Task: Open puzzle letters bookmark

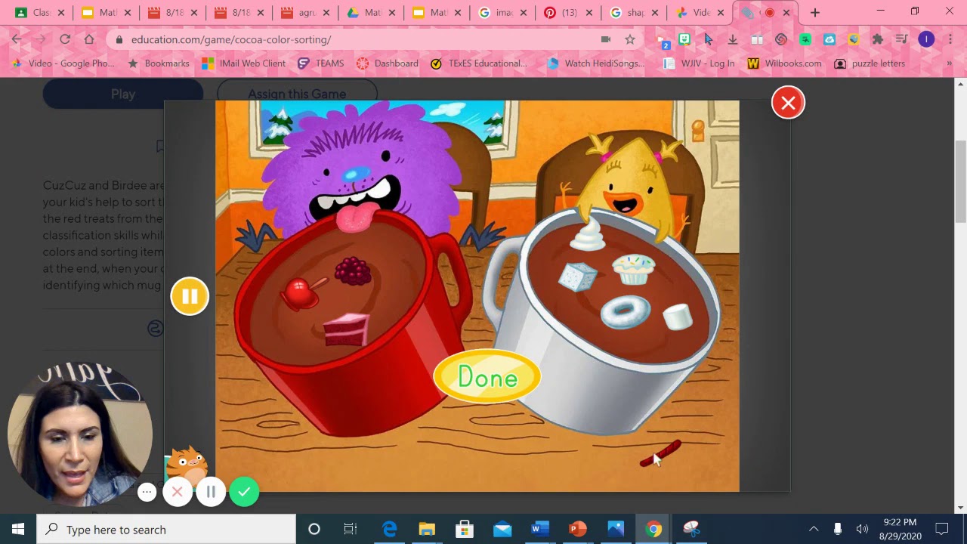Action: pyautogui.click(x=870, y=63)
